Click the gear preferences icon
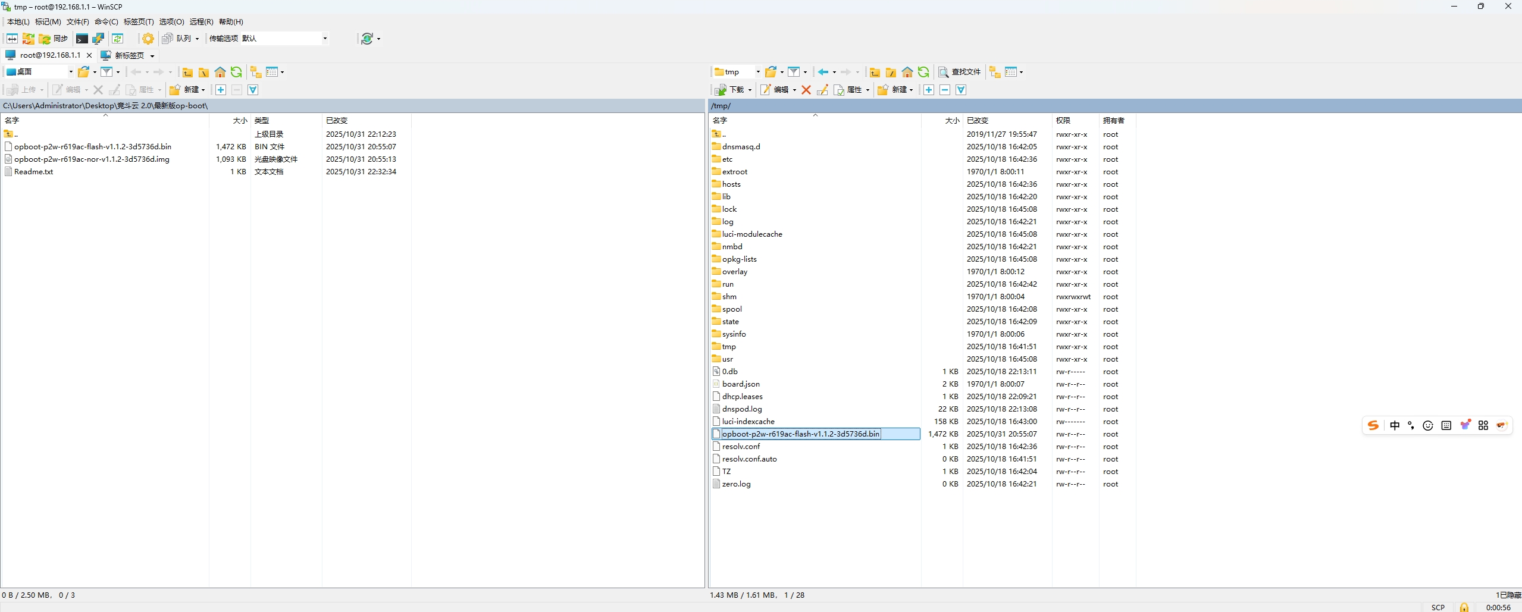The height and width of the screenshot is (612, 1522). pos(148,39)
